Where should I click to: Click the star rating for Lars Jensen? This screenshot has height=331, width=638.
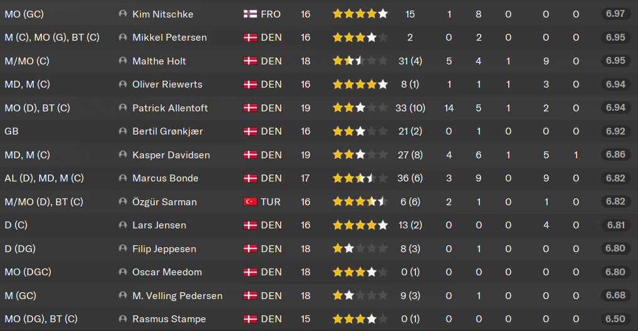[360, 225]
